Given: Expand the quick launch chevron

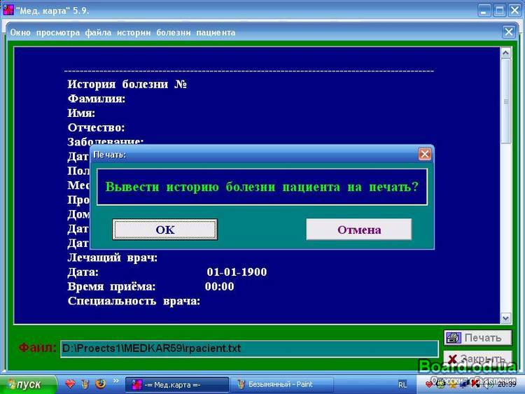Looking at the screenshot, I should (116, 381).
